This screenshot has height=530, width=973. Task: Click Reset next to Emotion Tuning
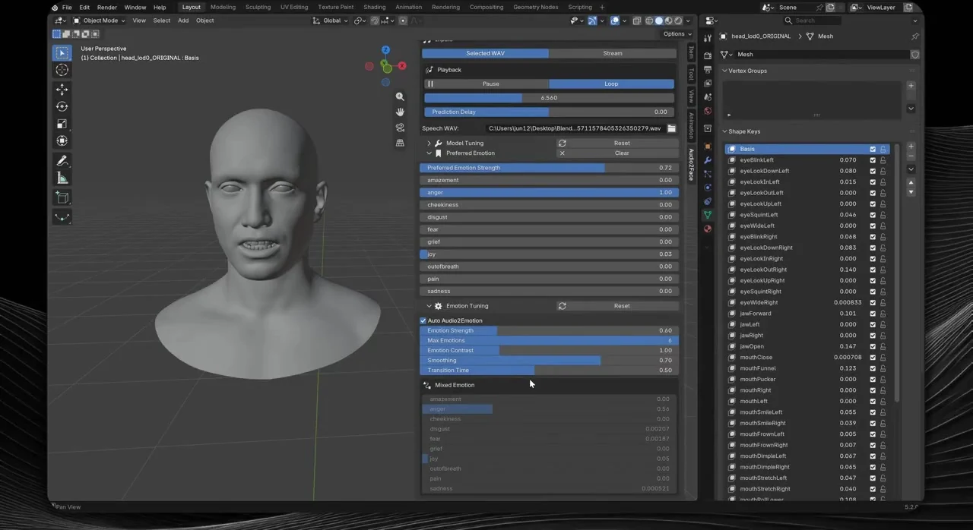pos(617,306)
